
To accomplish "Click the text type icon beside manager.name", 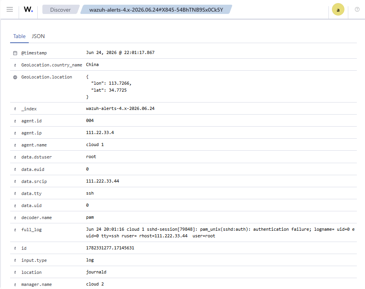I will coord(15,285).
